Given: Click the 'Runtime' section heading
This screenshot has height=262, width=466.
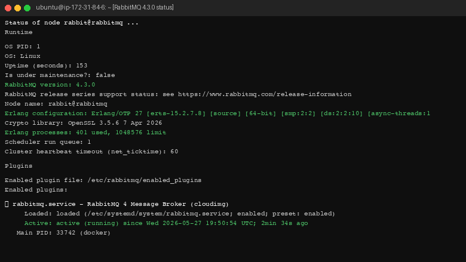Looking at the screenshot, I should tap(19, 32).
